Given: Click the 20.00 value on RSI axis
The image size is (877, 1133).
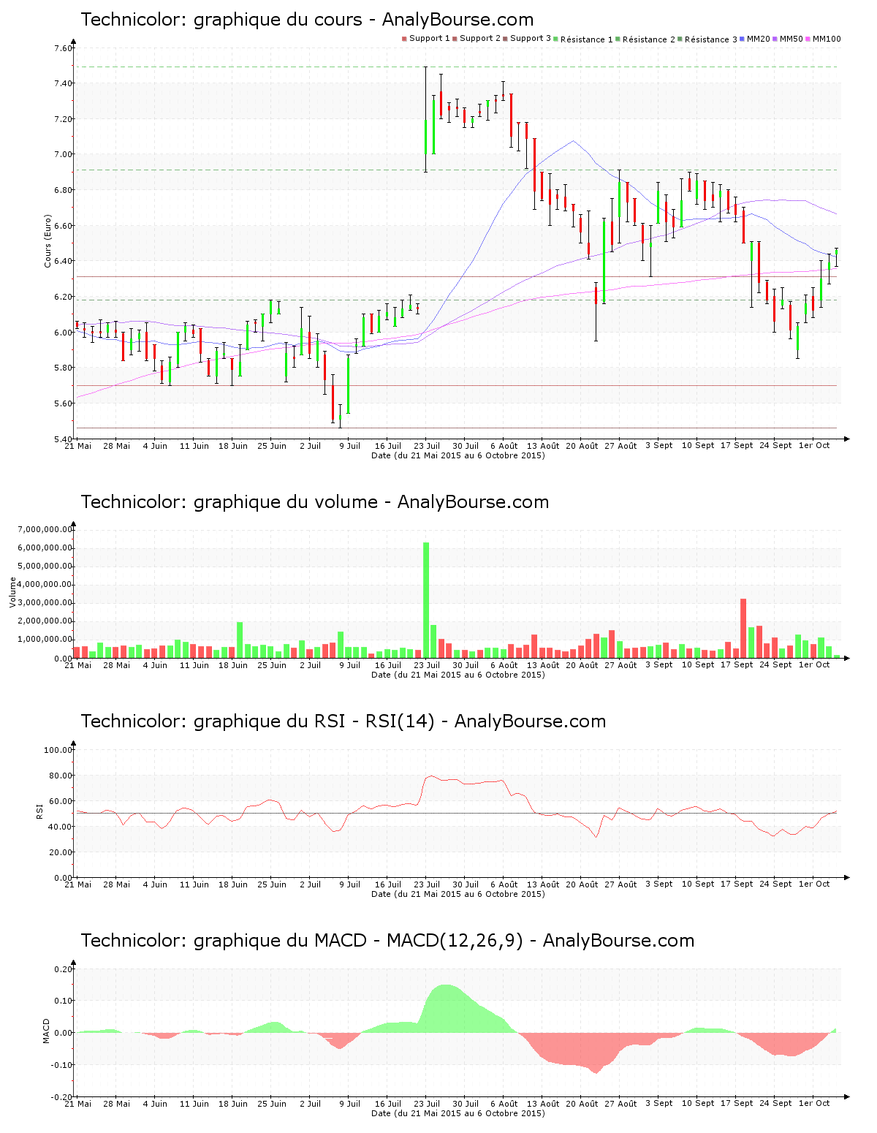Looking at the screenshot, I should [x=61, y=852].
